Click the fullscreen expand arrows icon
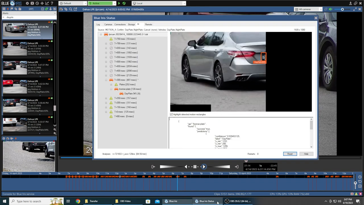This screenshot has height=205, width=364. click(355, 9)
